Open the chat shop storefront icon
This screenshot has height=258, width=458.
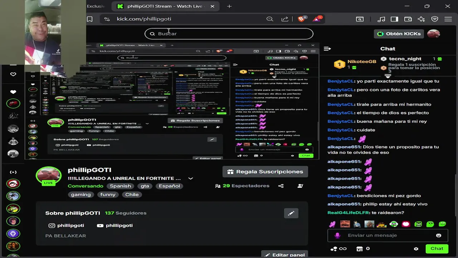[x=360, y=249]
